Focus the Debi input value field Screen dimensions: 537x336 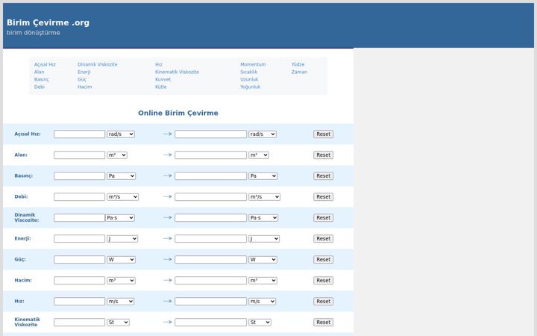coord(80,197)
